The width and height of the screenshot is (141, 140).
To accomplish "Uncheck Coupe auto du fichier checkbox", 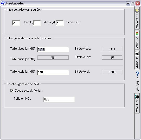I will [12, 91].
